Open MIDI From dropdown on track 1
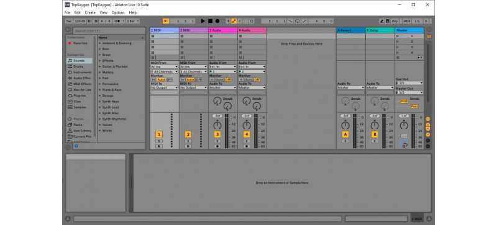The image size is (497, 225). coord(164,67)
